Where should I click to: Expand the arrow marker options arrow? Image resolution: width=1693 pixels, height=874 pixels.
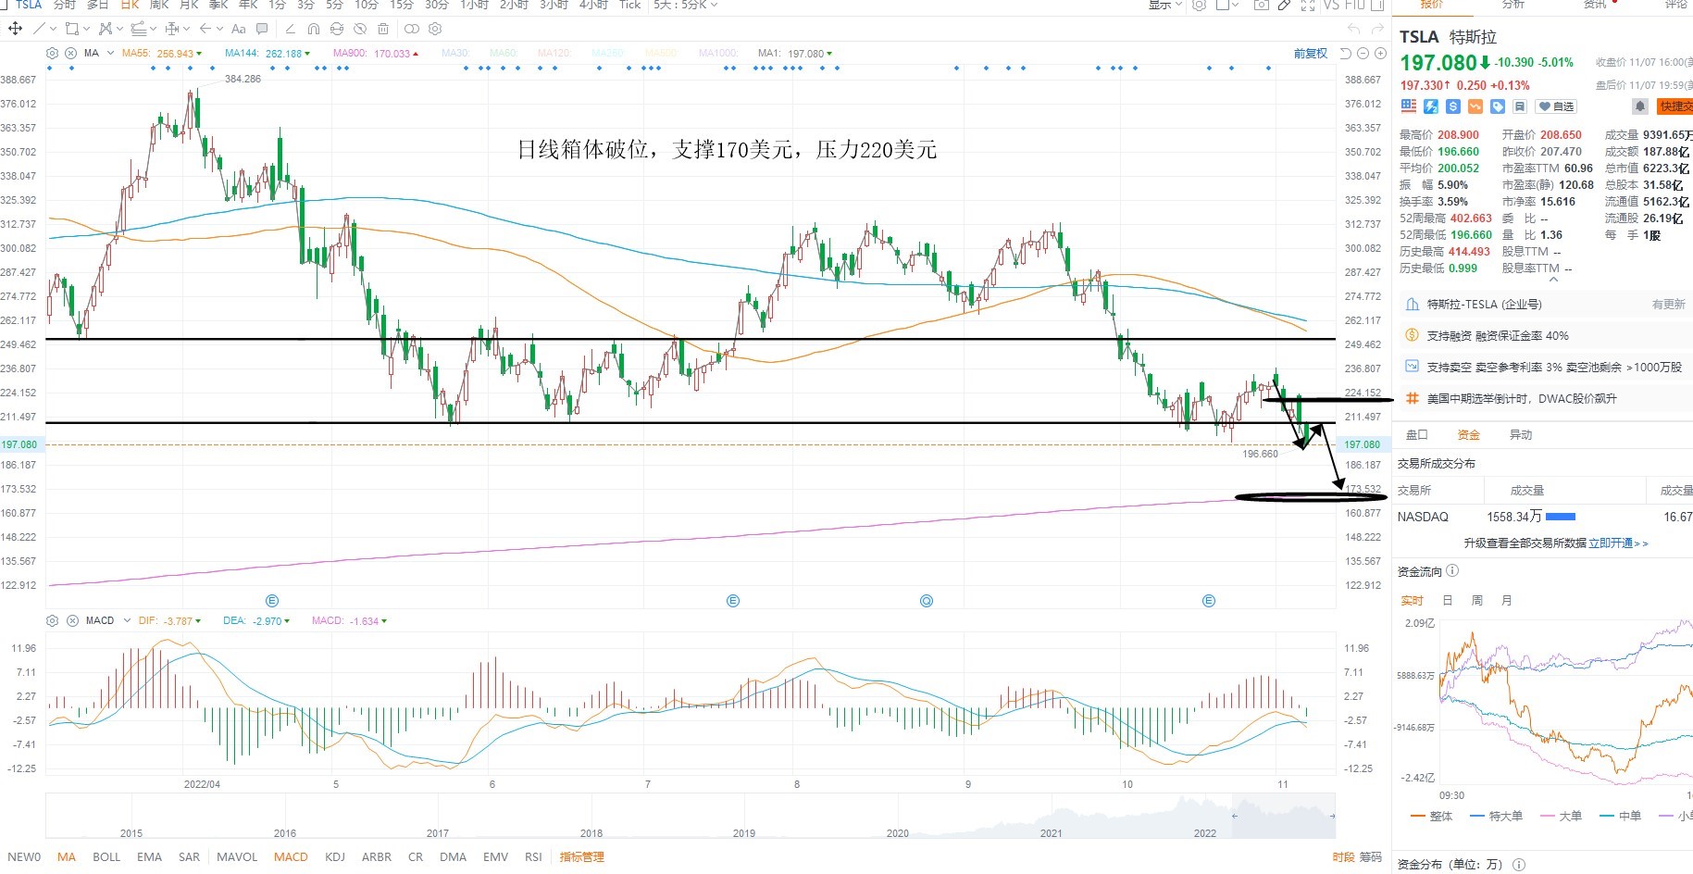pos(219,29)
